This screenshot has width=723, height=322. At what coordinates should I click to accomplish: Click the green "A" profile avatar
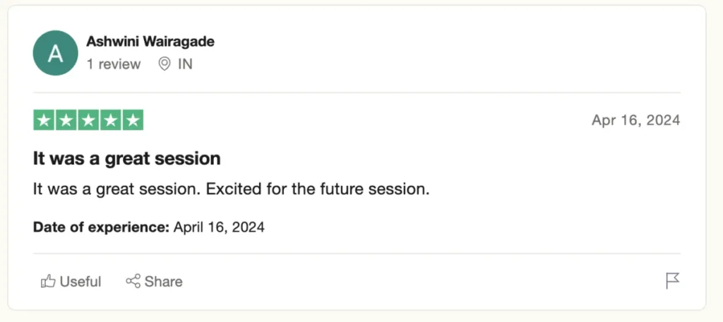coord(55,53)
